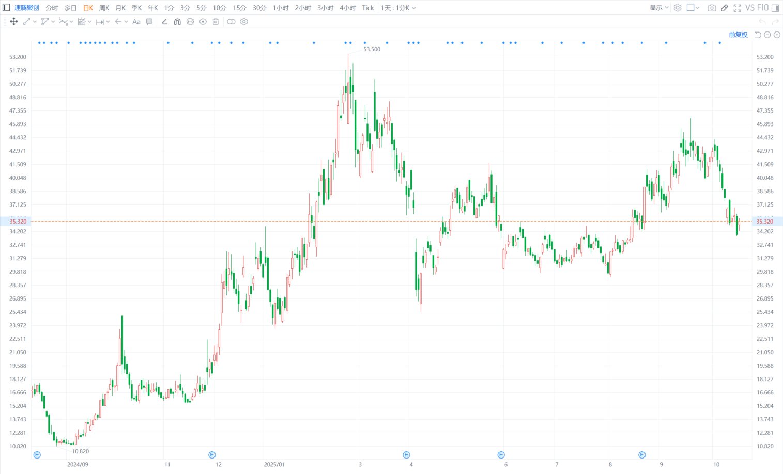Open the chart layout square dropdown

coord(693,8)
